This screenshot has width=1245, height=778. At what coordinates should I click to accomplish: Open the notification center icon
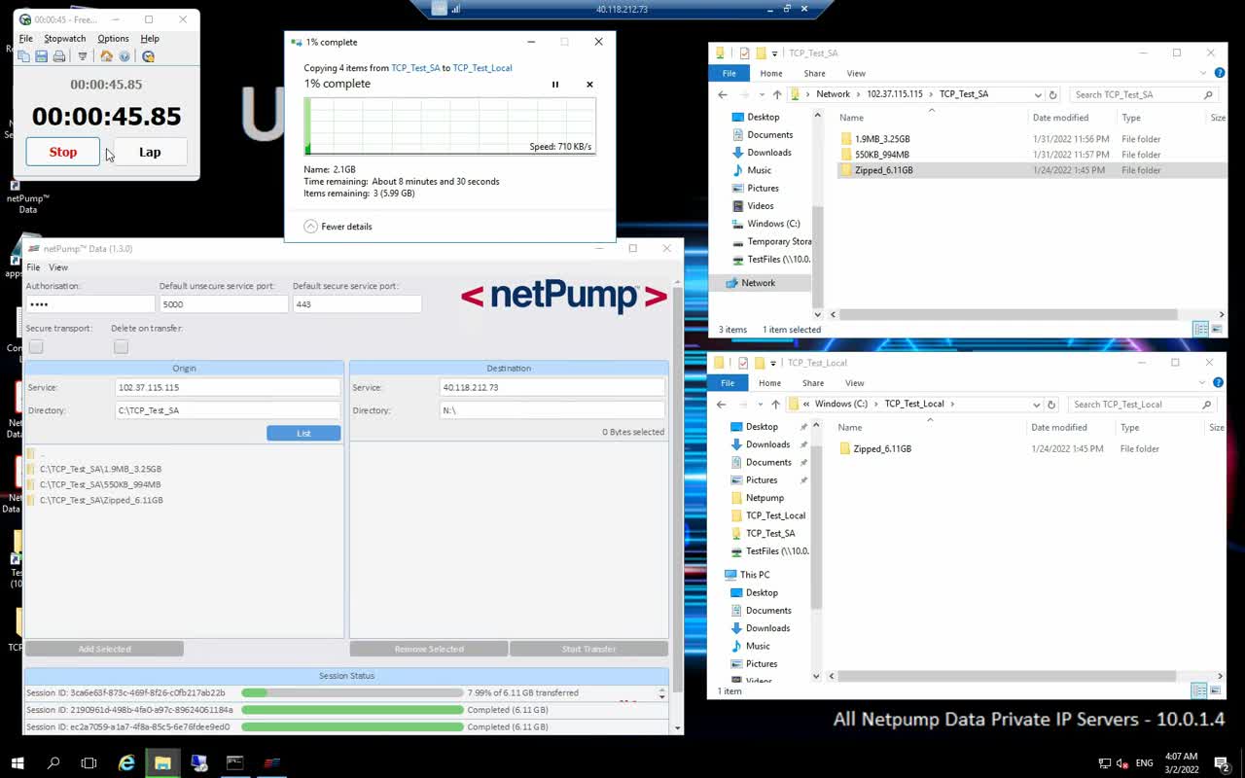(x=1221, y=763)
